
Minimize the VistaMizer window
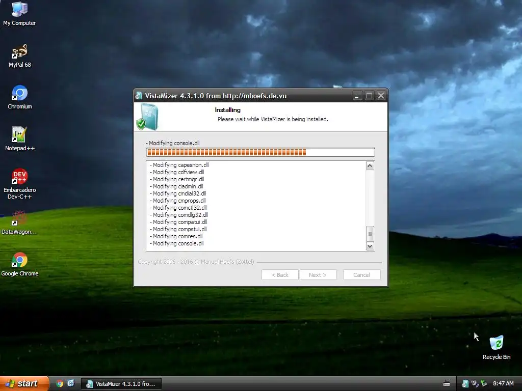[x=356, y=96]
